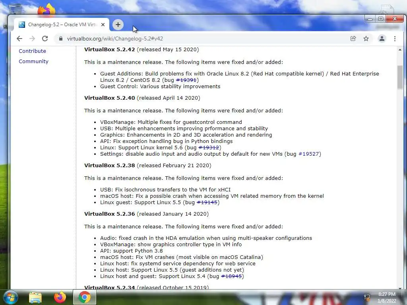
Task: Open the Community sidebar link
Action: [x=33, y=62]
